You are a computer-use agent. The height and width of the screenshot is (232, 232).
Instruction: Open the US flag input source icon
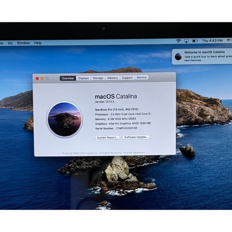(x=229, y=40)
